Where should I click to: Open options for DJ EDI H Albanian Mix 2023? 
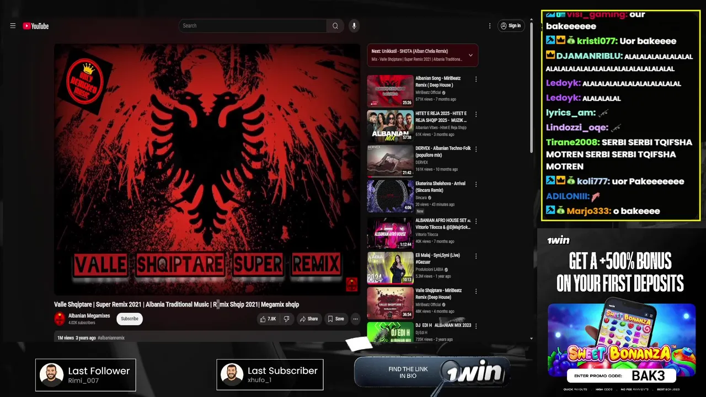476,326
